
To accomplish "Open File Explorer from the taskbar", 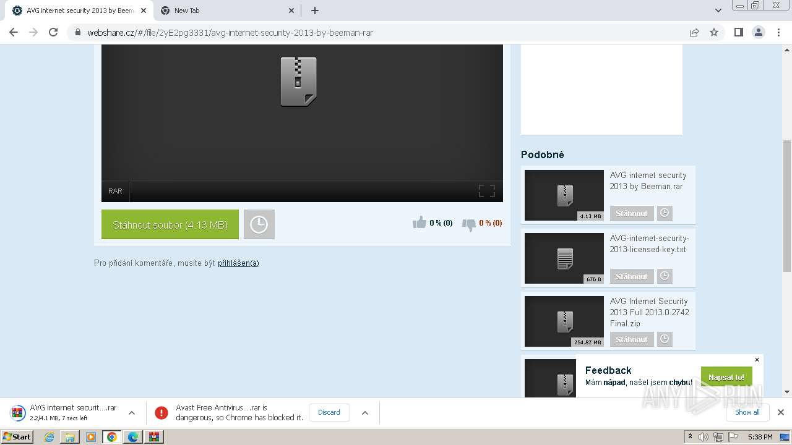I will [70, 437].
